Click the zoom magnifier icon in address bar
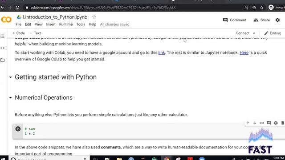 tap(246, 8)
